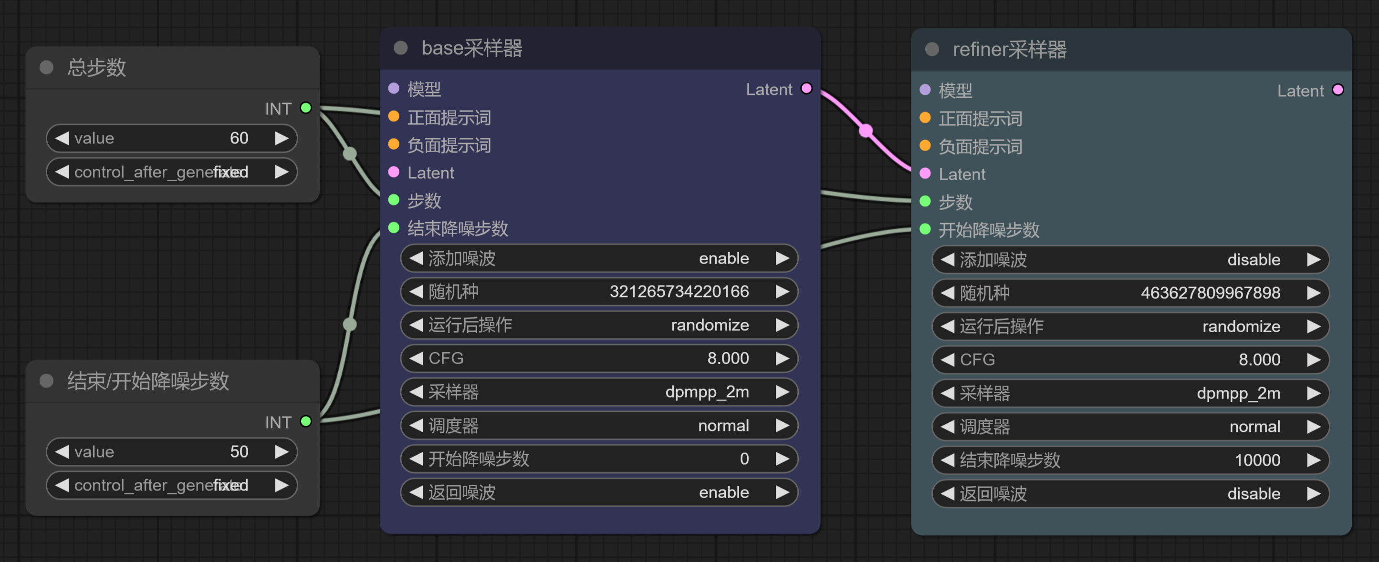Open 采样器 dpmpp_2m dropdown on refiner采样器

tap(1130, 394)
